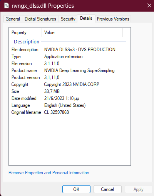This screenshot has height=196, width=154.
Task: Select the Language English (United States) row
Action: pos(69,105)
